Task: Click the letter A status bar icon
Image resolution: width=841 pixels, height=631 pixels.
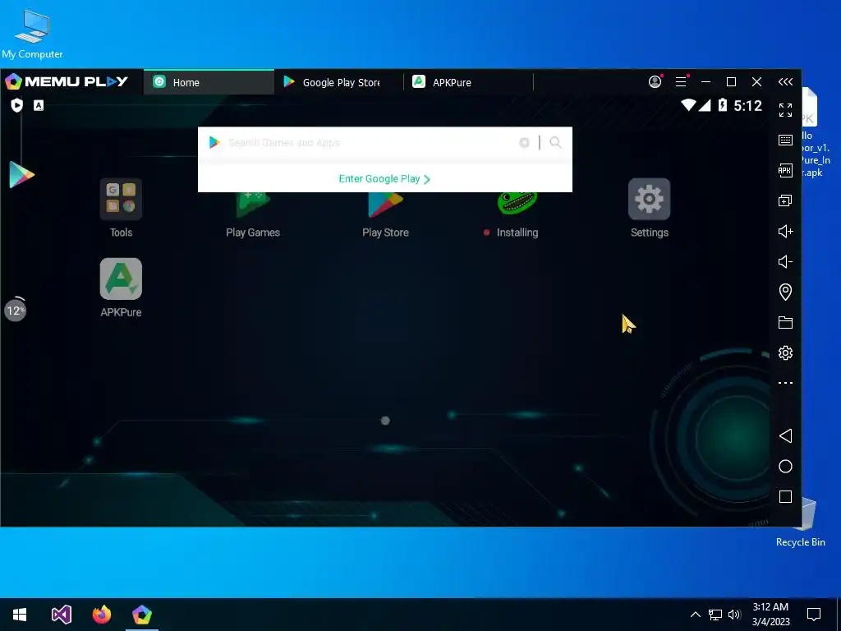Action: 39,105
